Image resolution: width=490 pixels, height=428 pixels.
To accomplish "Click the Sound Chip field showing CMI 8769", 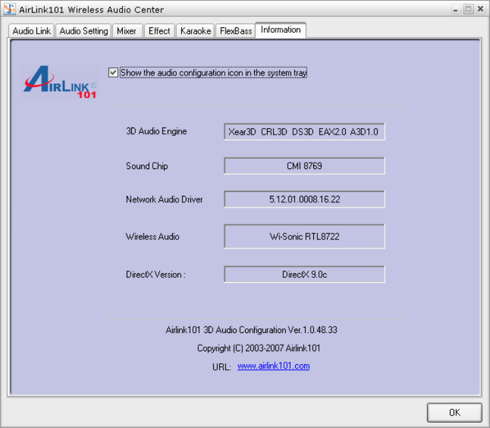I will click(x=304, y=166).
